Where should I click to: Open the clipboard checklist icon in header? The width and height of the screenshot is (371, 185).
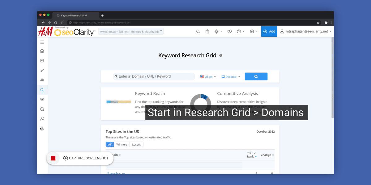(x=207, y=31)
